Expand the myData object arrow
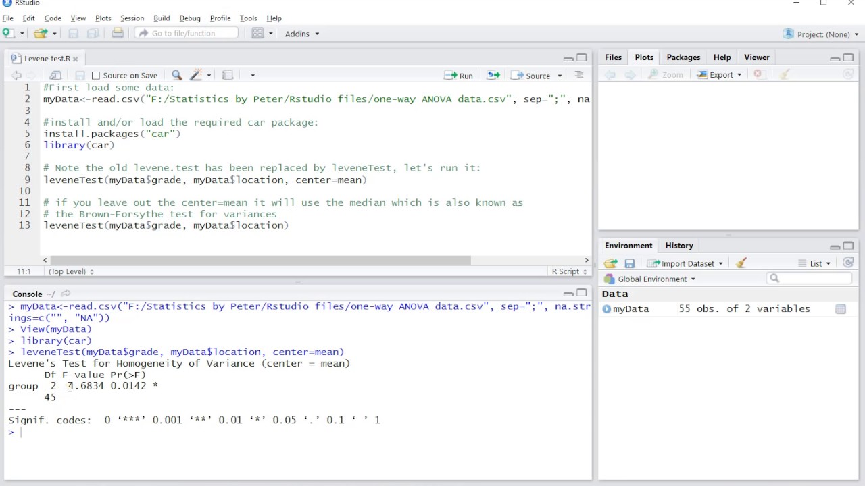Screen dimensions: 865x486 [x=606, y=309]
